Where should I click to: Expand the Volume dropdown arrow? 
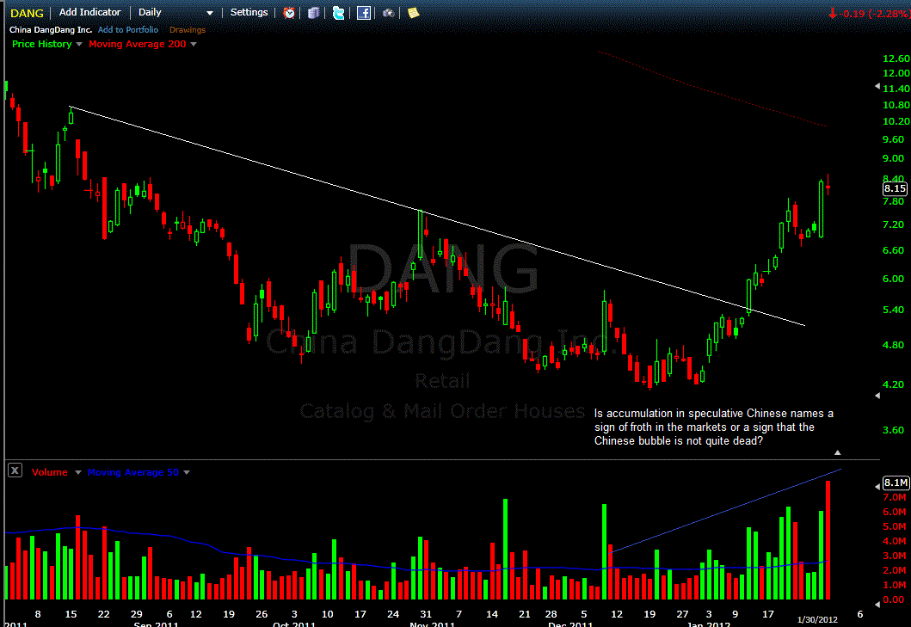pos(78,472)
